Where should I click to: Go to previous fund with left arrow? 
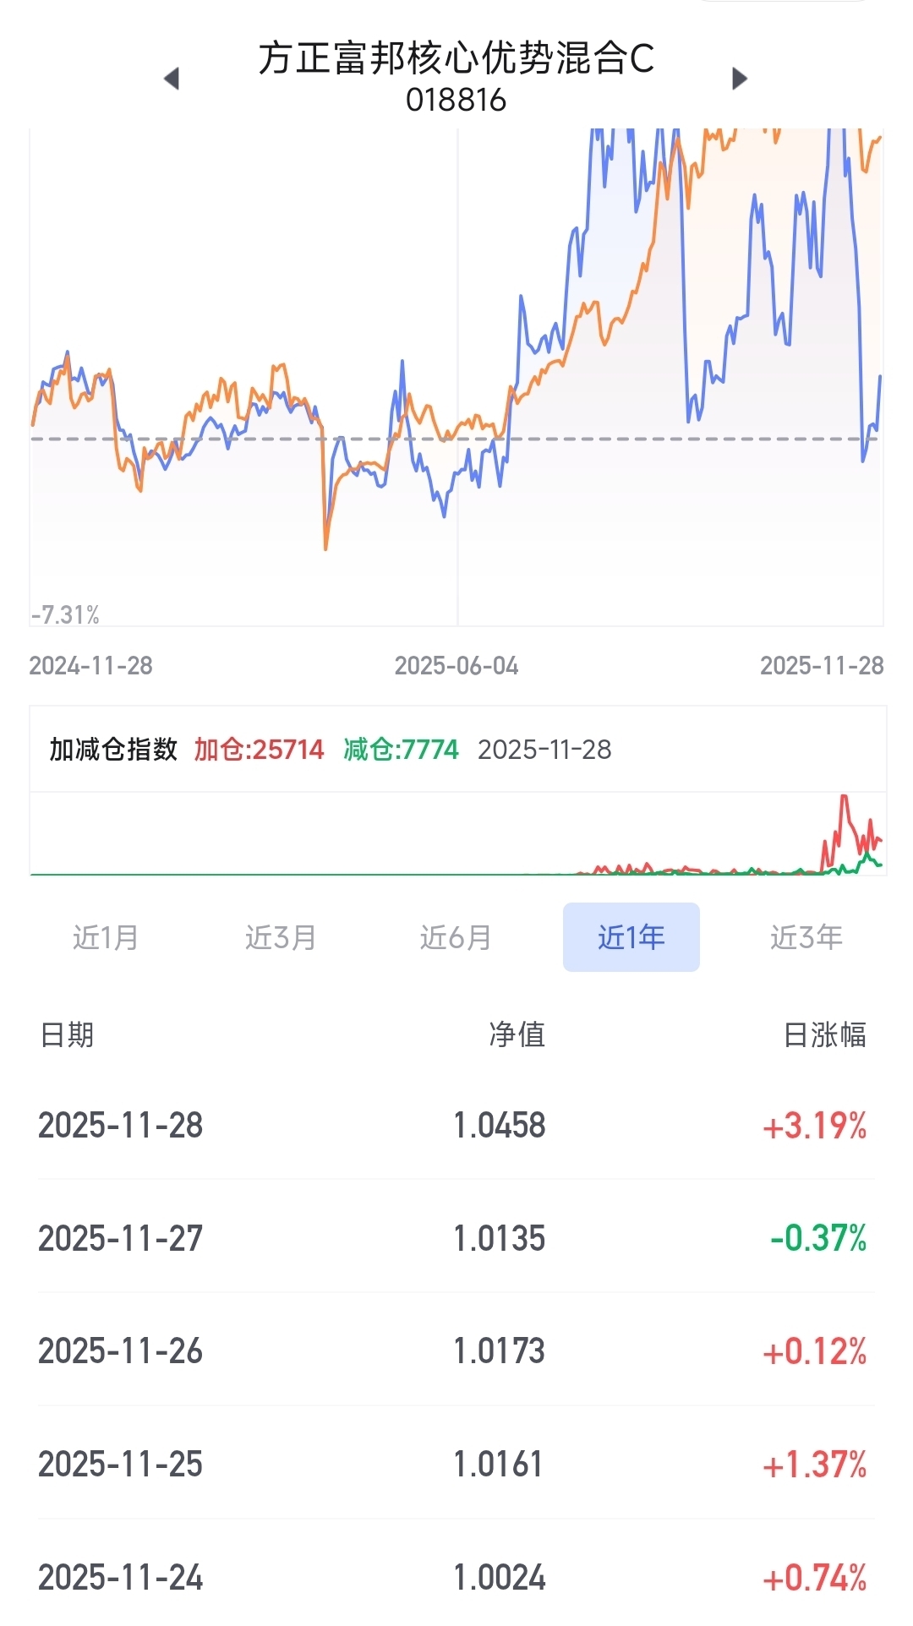(x=172, y=79)
